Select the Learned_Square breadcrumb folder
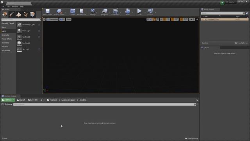250x141 pixels. pos(68,100)
